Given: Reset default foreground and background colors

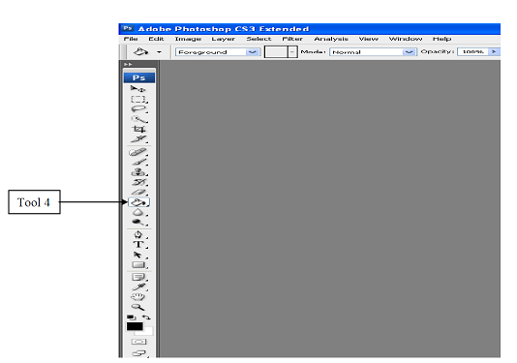Looking at the screenshot, I should click(132, 318).
